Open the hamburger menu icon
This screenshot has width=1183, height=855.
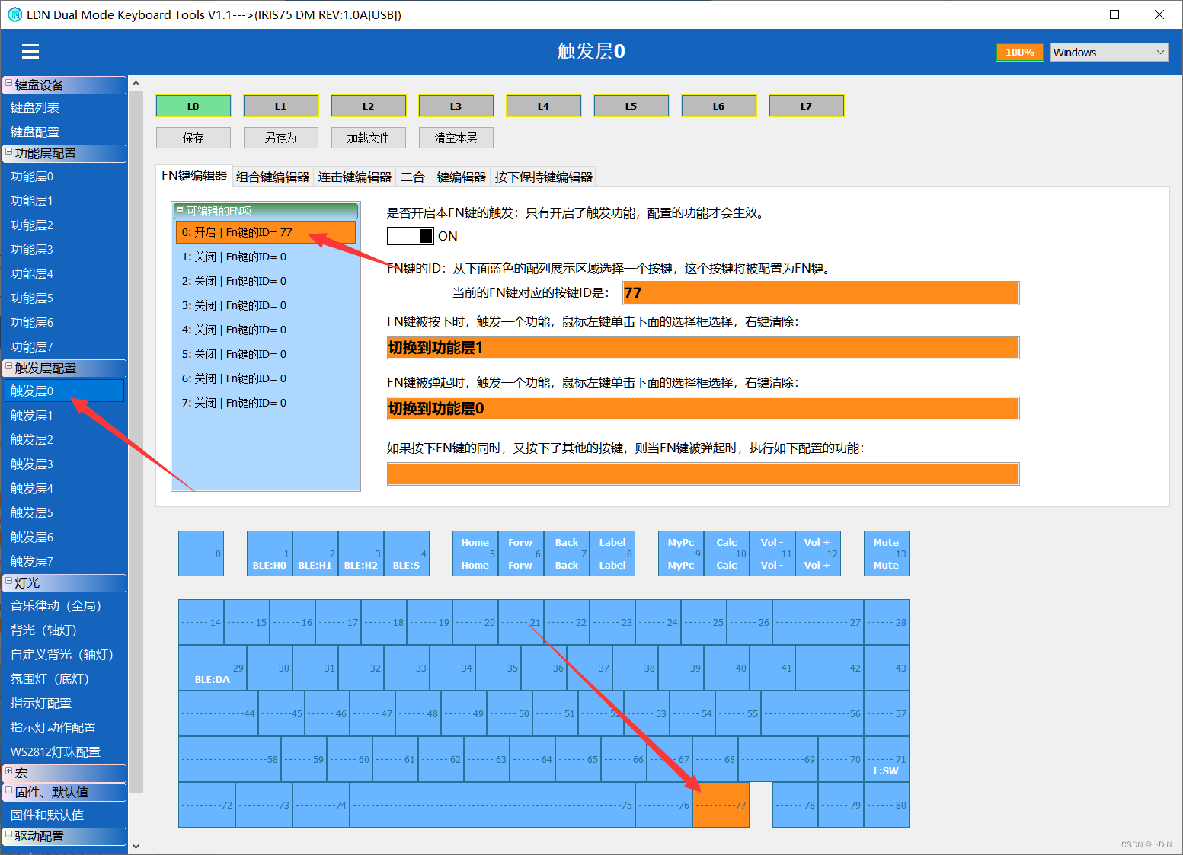click(x=30, y=51)
